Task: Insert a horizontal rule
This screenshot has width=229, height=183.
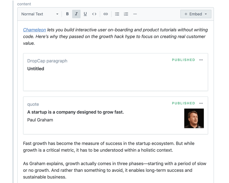Action: pos(135,14)
